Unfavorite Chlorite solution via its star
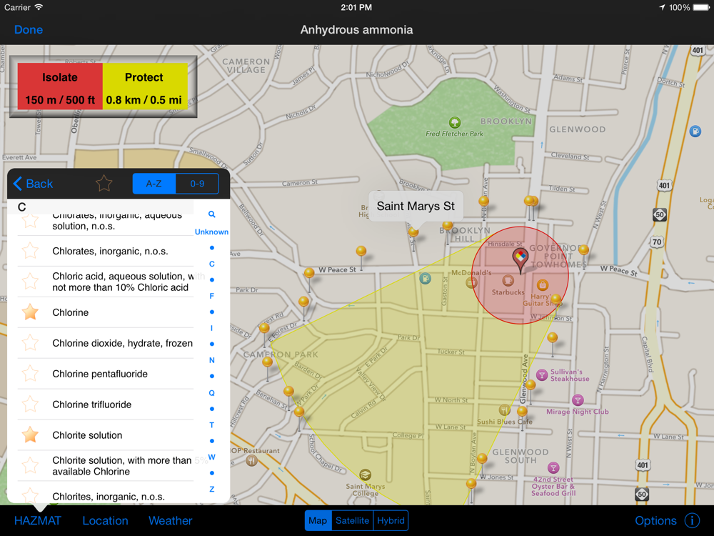The image size is (714, 536). click(x=30, y=435)
